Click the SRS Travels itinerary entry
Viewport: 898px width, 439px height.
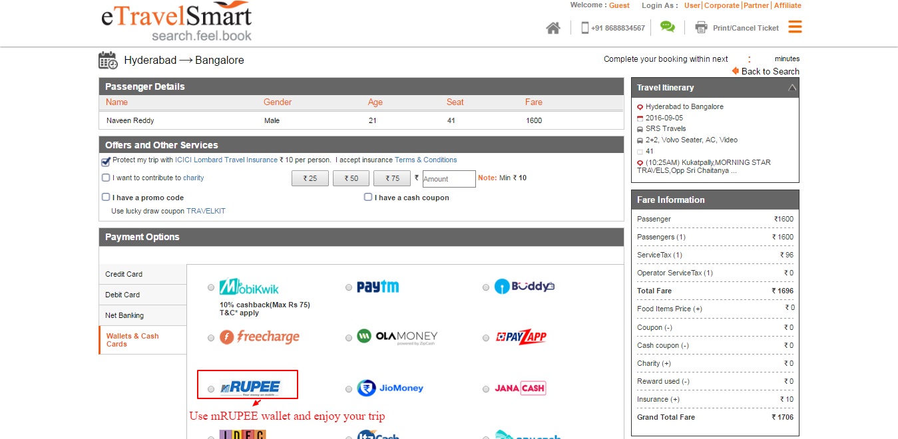coord(666,128)
